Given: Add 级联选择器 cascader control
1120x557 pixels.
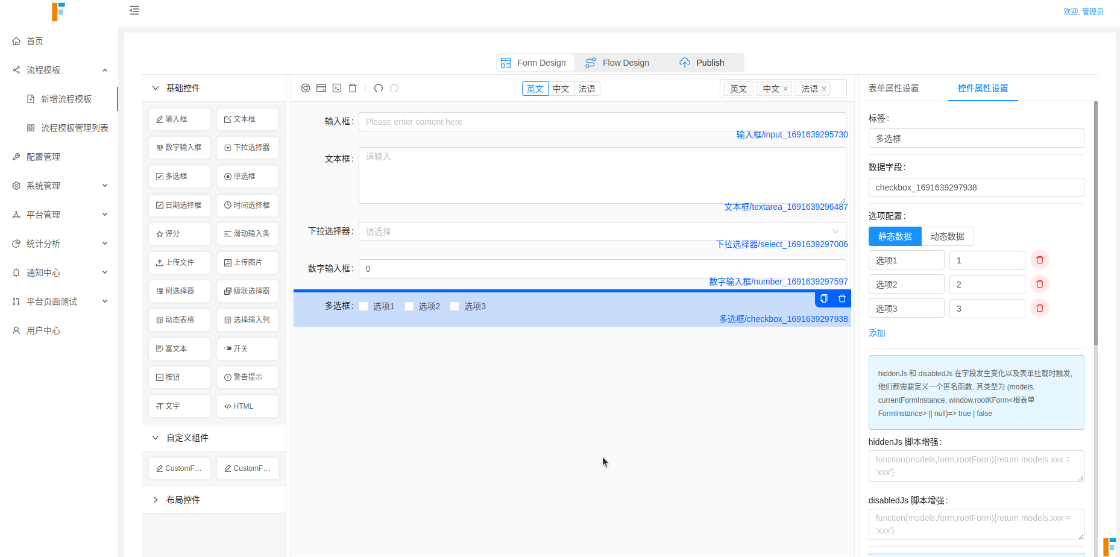Looking at the screenshot, I should click(x=248, y=291).
